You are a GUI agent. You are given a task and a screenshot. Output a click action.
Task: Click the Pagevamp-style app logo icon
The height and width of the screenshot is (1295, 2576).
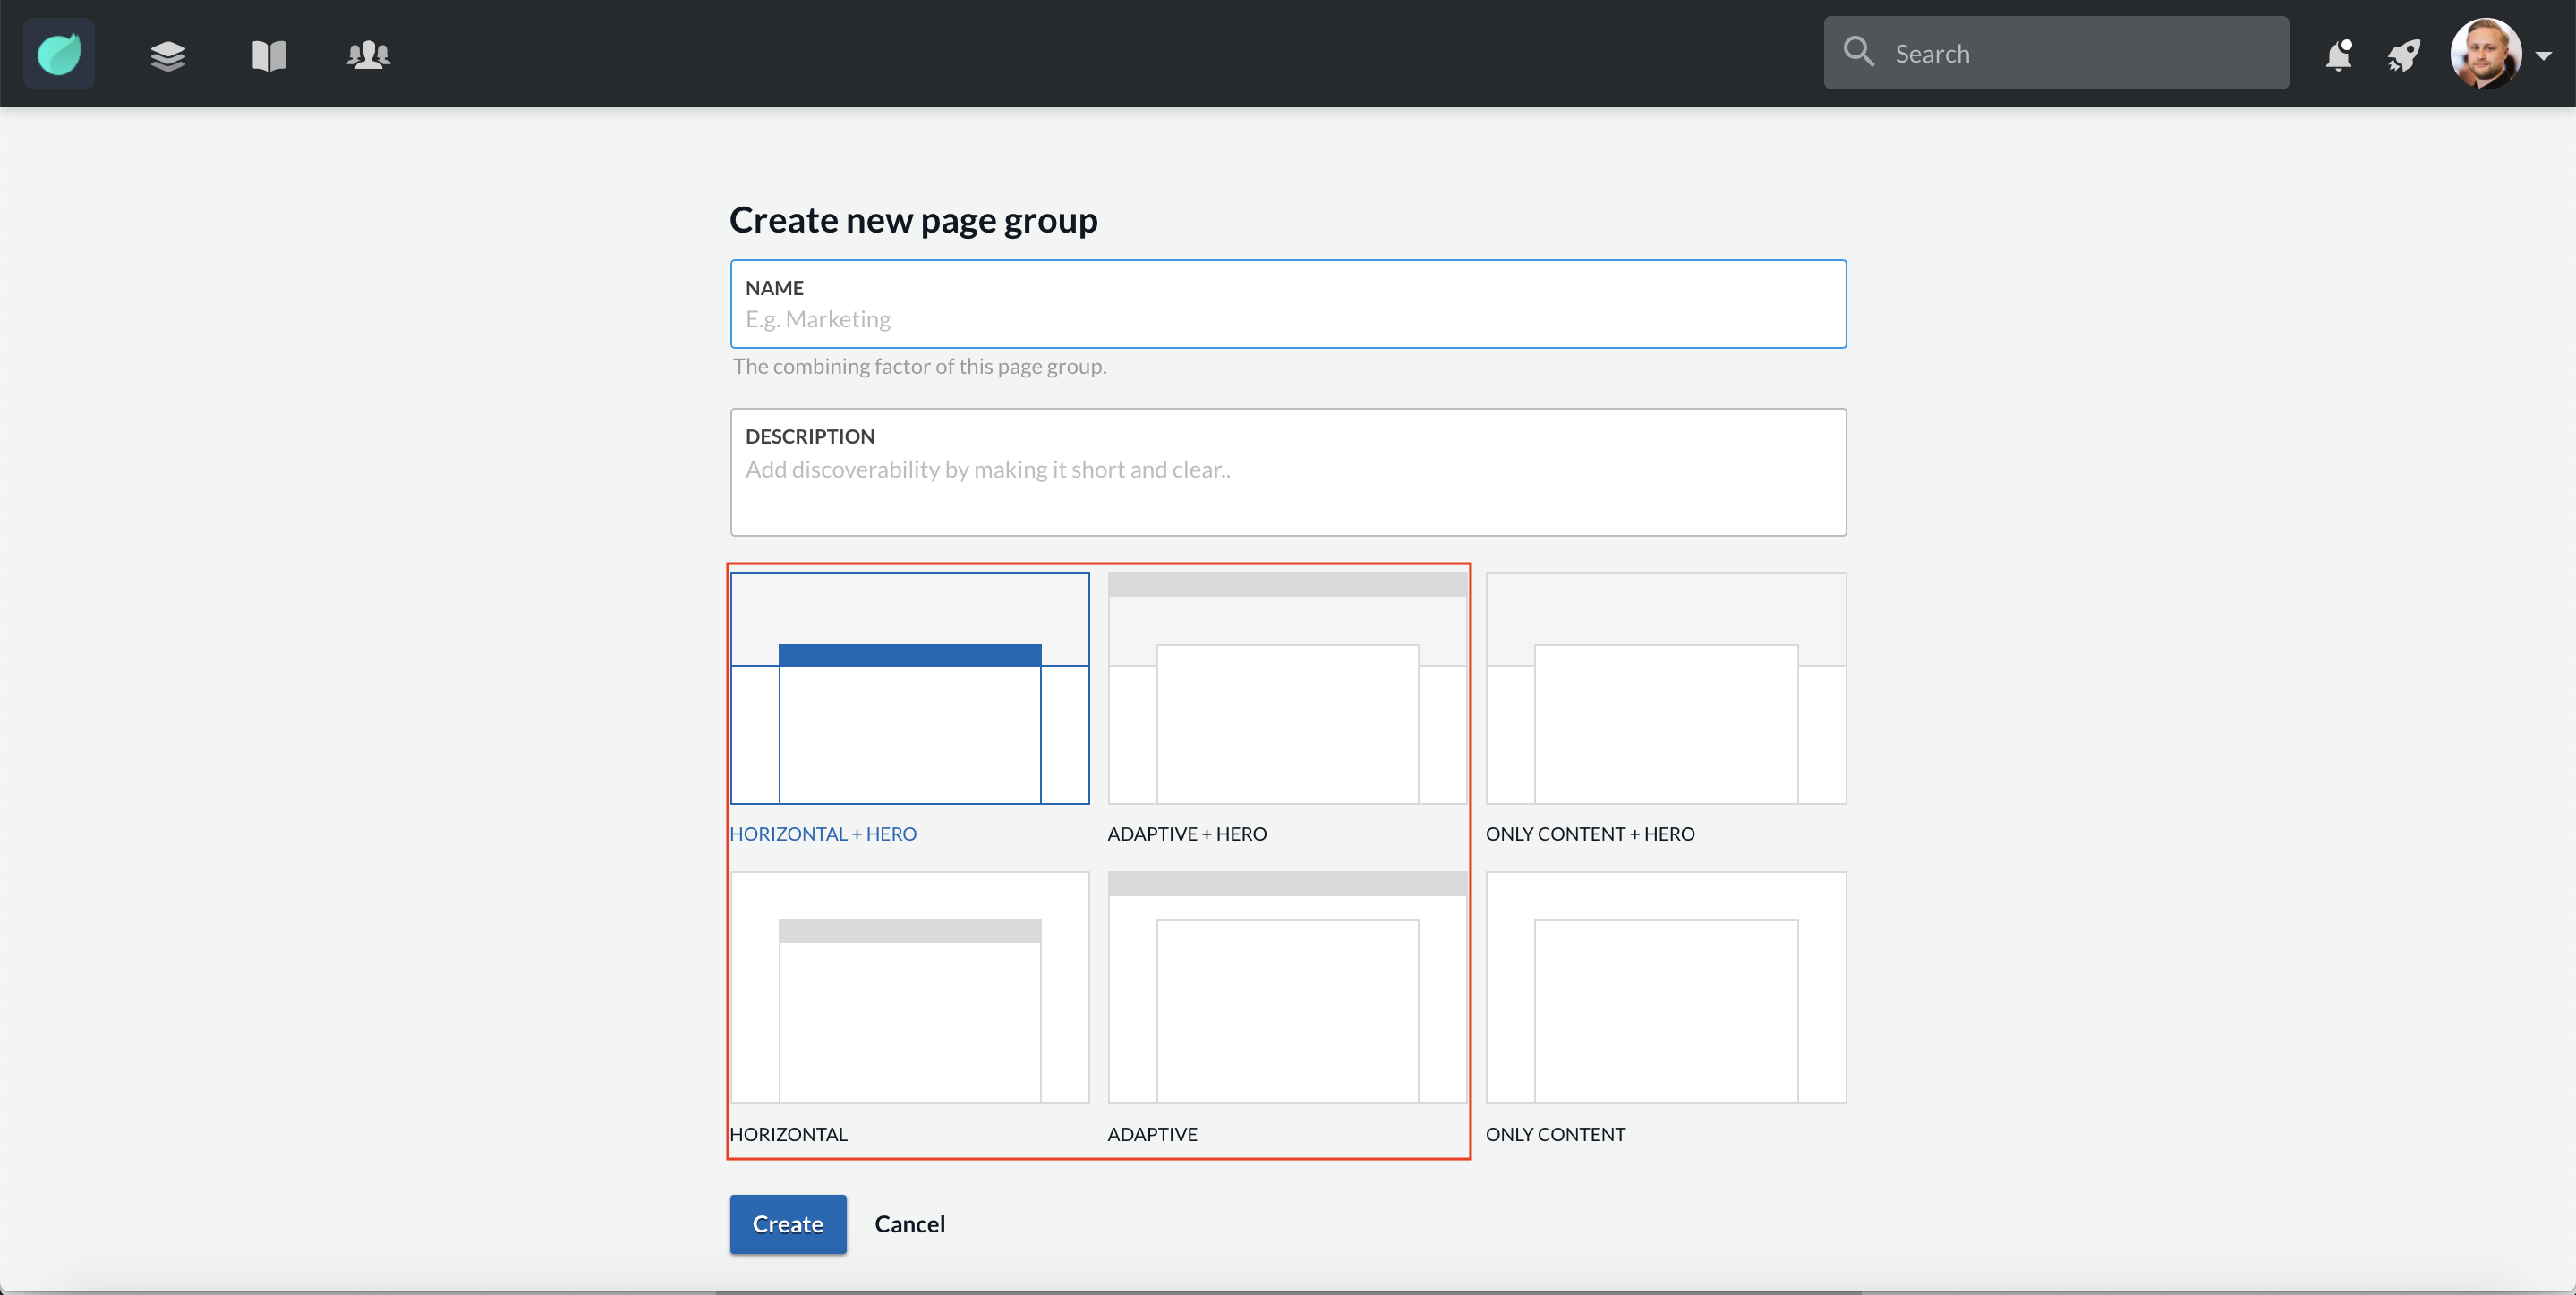point(58,53)
